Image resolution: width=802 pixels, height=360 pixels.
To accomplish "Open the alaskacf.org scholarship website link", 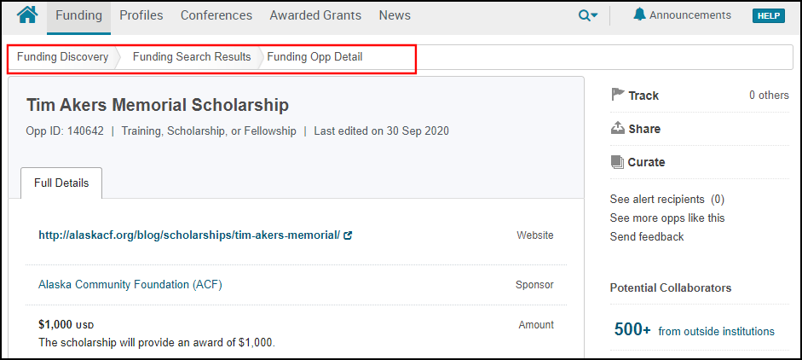I will (189, 235).
